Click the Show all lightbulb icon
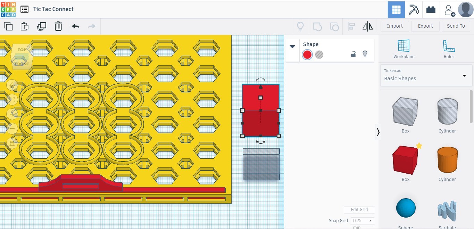474x229 pixels. (300, 26)
